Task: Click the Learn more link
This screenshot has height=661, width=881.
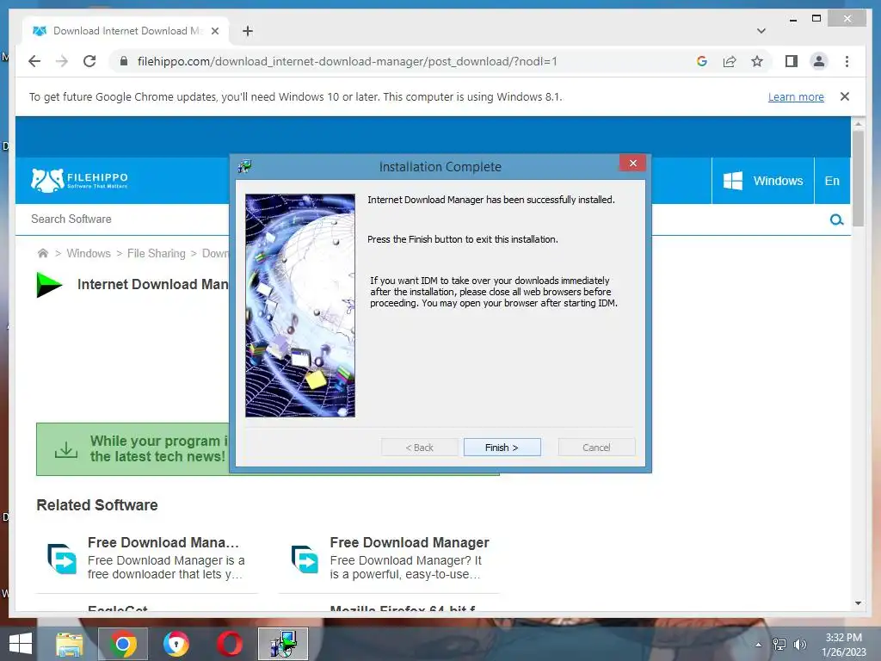Action: coord(796,96)
